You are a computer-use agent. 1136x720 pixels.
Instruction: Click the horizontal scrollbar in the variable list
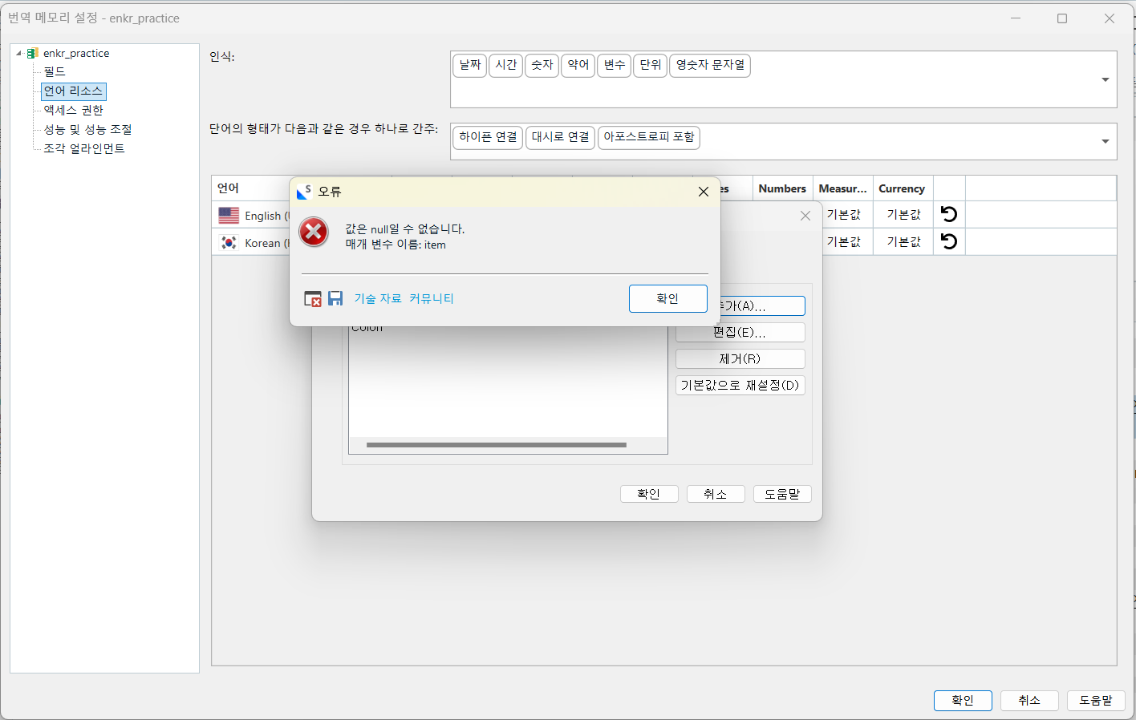click(496, 443)
